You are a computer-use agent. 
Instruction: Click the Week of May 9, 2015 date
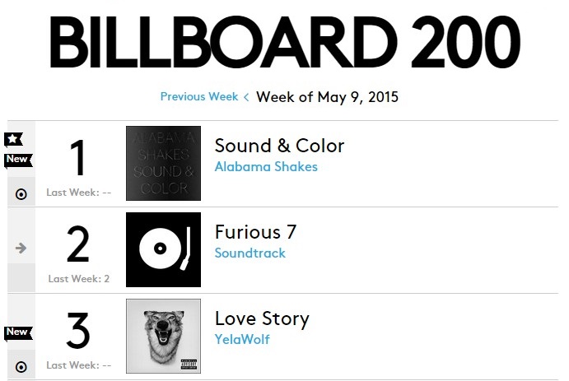point(328,97)
